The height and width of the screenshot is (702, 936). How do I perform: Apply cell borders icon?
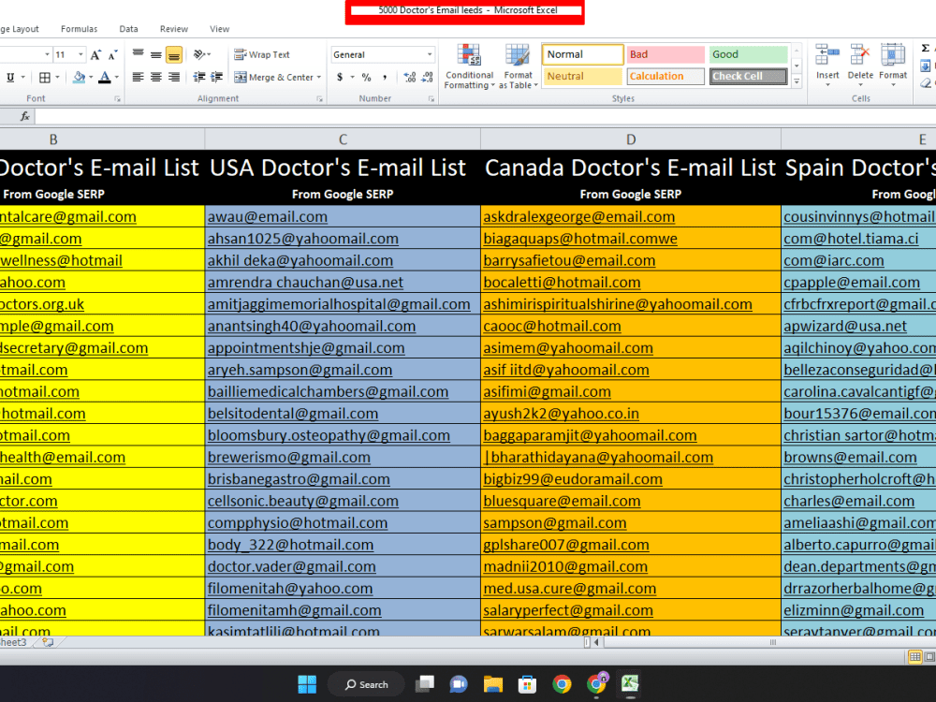[45, 77]
